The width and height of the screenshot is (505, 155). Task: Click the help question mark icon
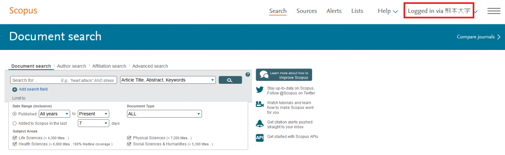click(248, 74)
